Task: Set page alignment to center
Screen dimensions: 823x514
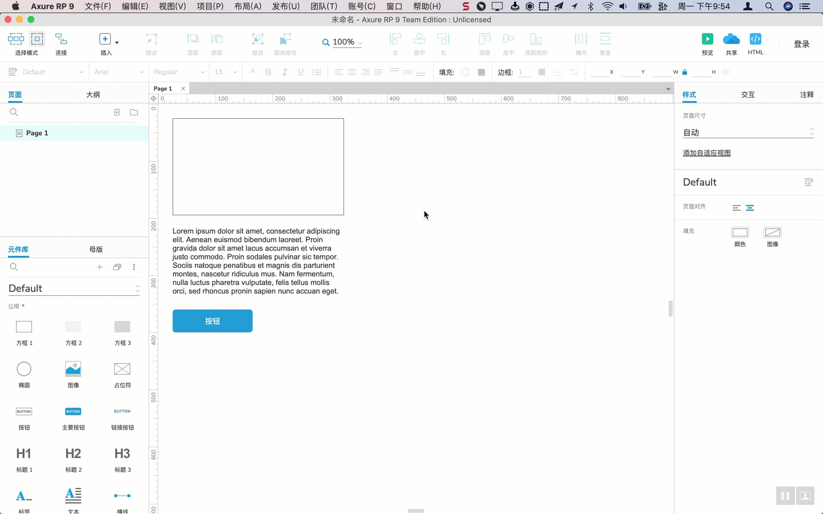Action: pyautogui.click(x=750, y=208)
